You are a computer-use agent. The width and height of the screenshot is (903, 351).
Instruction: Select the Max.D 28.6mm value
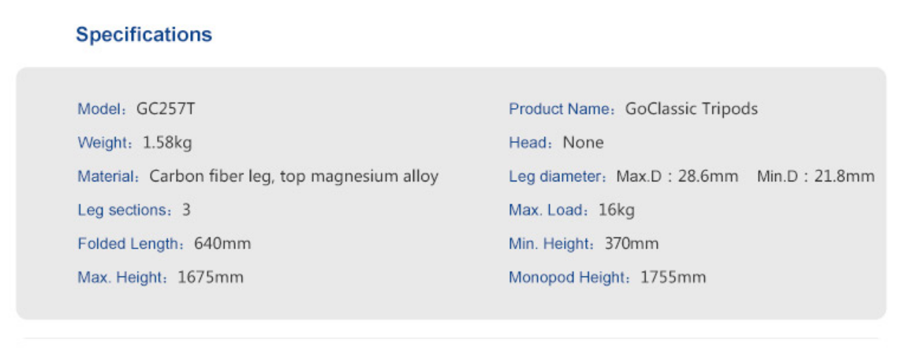tap(677, 177)
